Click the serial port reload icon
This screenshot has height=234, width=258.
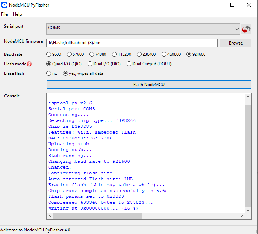(x=246, y=29)
